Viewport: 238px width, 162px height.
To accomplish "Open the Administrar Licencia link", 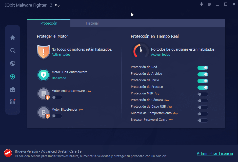I will click(x=215, y=153).
